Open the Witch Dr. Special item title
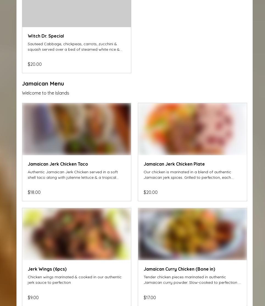Image resolution: width=265 pixels, height=306 pixels. click(x=46, y=36)
